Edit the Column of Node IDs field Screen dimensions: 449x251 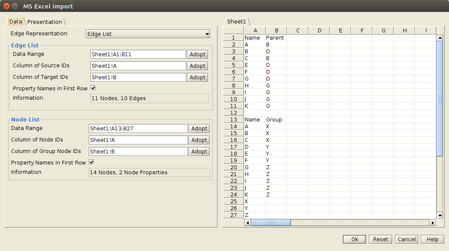click(138, 140)
